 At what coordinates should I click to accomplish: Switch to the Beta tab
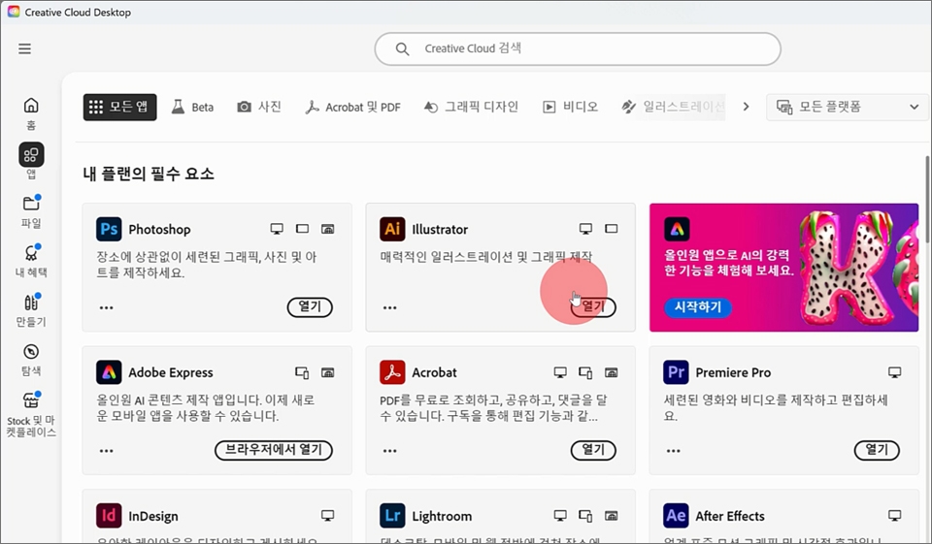click(x=192, y=107)
